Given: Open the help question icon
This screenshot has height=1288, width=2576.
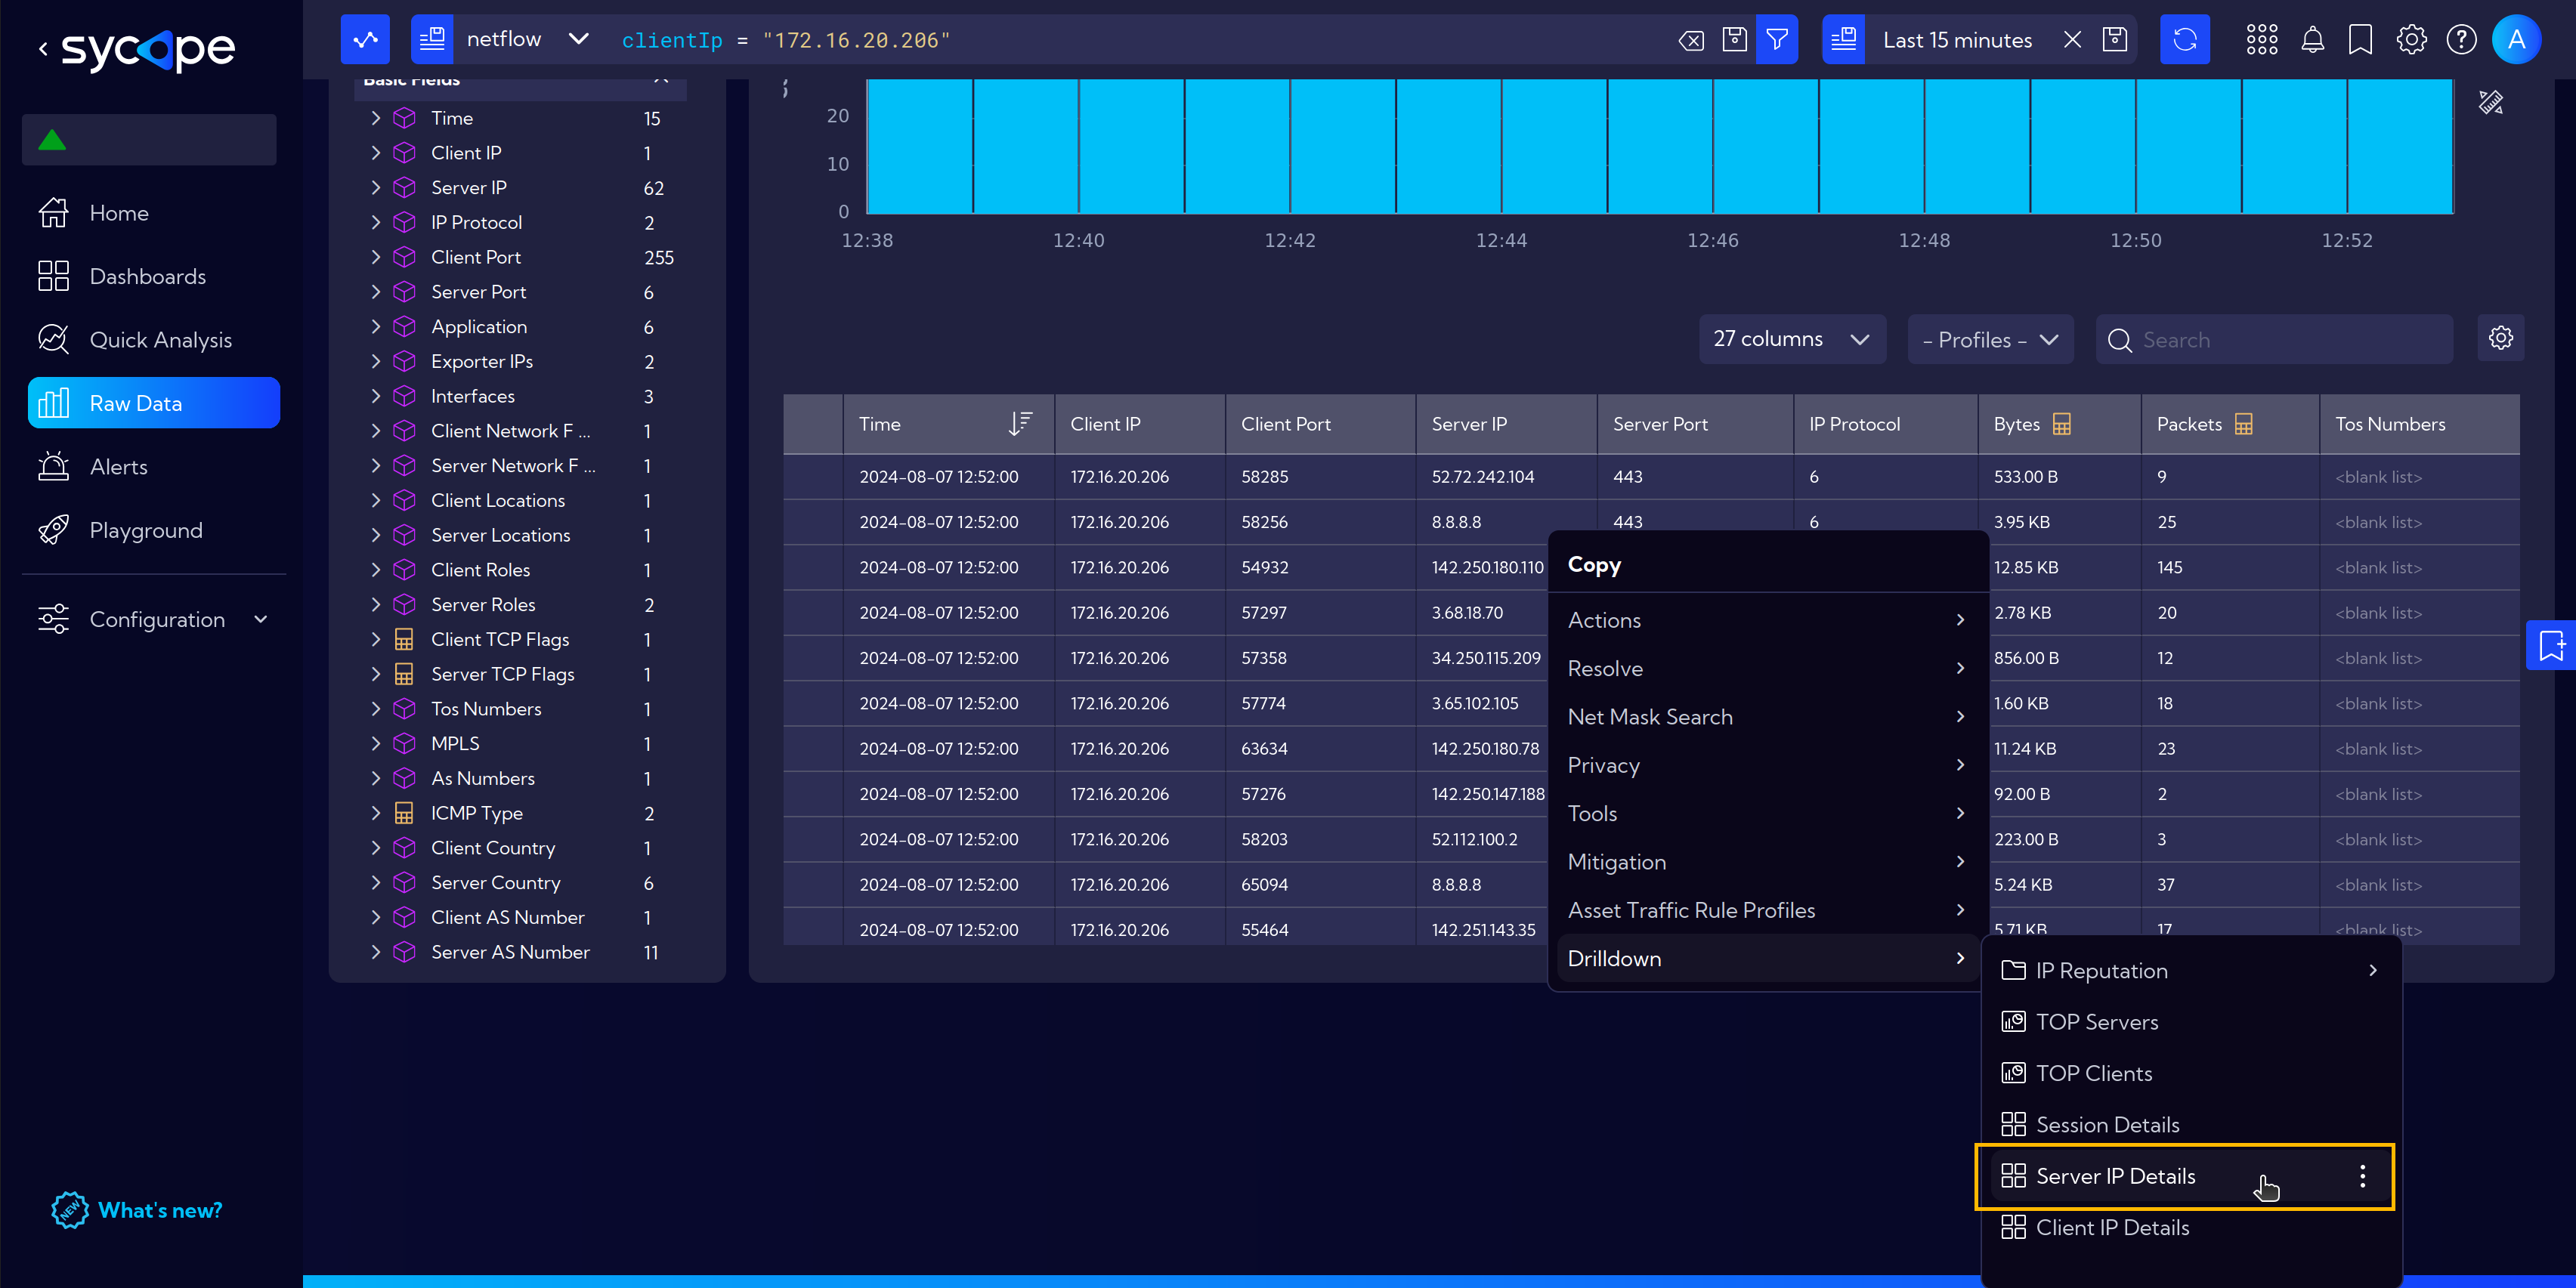Looking at the screenshot, I should 2461,40.
